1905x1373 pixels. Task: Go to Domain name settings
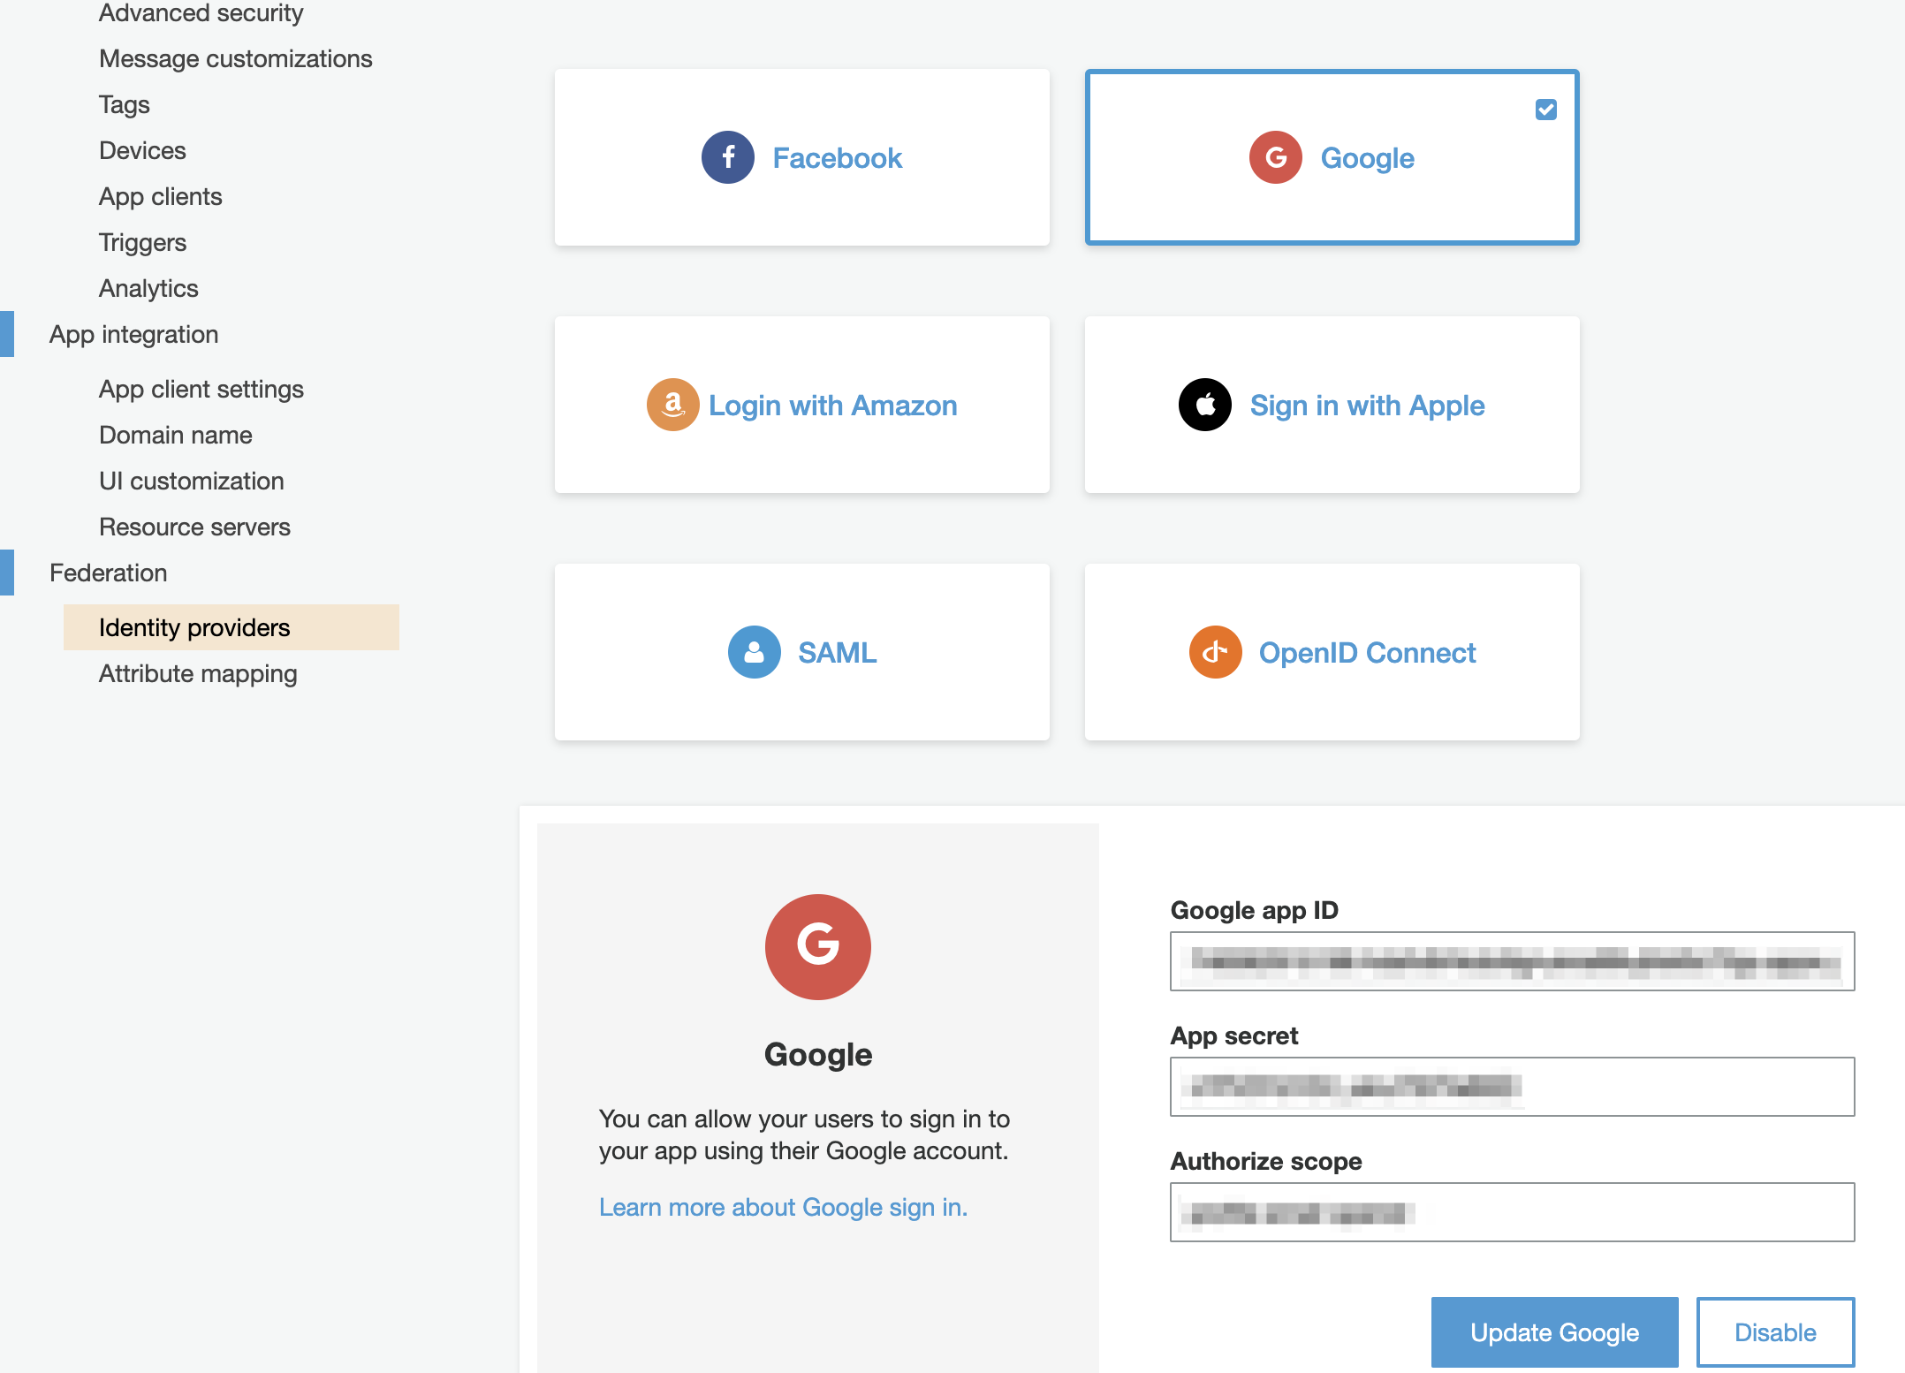[x=176, y=435]
